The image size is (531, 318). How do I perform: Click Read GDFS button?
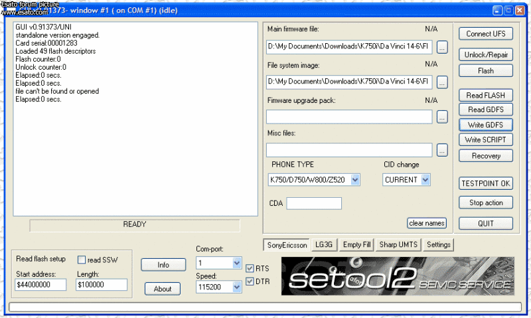tap(486, 110)
